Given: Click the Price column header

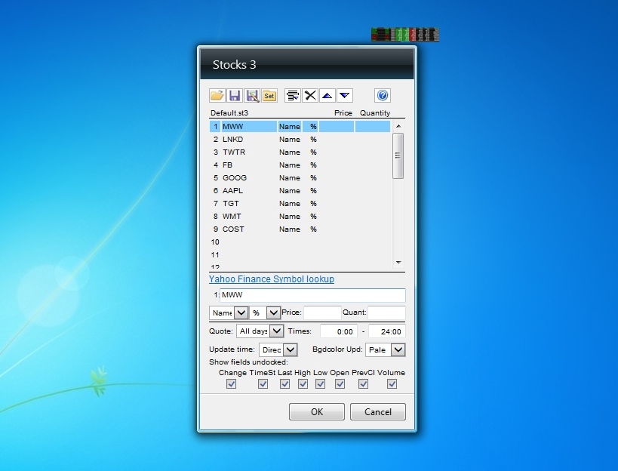Looking at the screenshot, I should 343,113.
